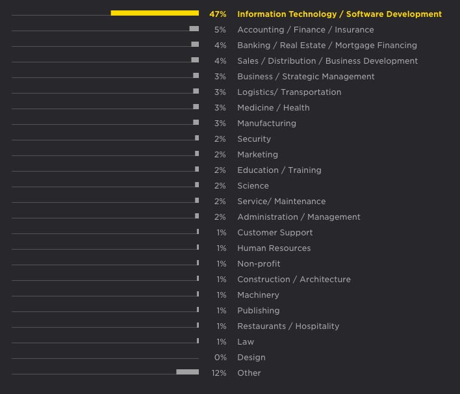Click the Customer Support label
460x394 pixels.
[x=275, y=233]
